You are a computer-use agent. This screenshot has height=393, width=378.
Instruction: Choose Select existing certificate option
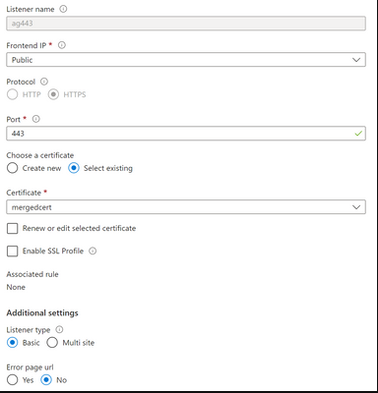click(x=74, y=168)
